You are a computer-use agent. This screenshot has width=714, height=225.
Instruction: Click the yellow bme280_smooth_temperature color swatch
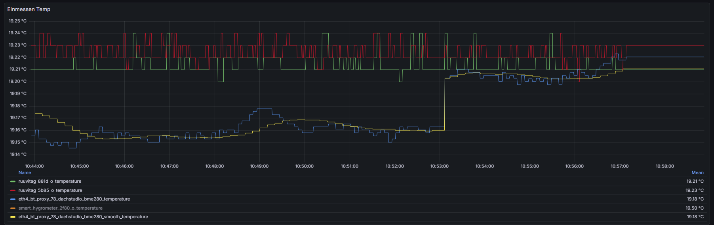point(13,217)
